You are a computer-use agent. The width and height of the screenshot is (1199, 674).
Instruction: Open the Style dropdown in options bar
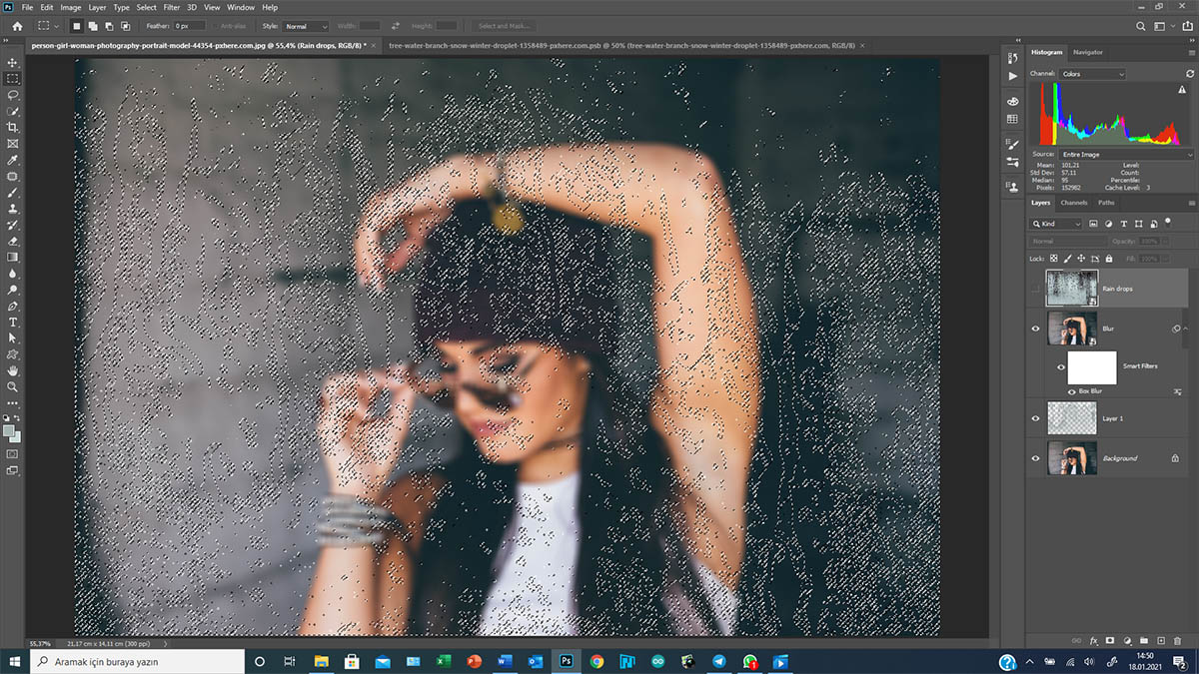(306, 26)
